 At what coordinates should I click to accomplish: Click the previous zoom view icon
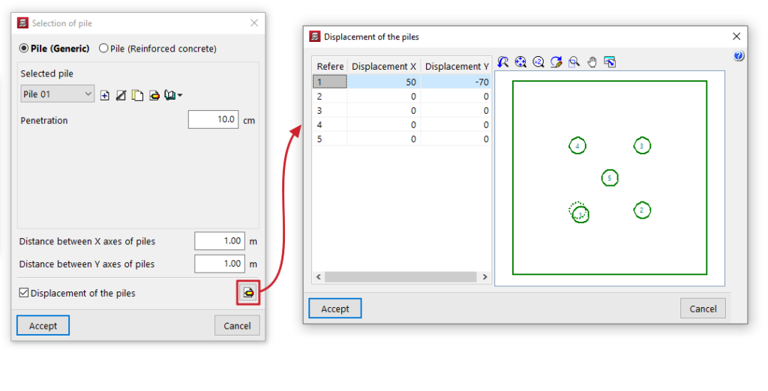(x=503, y=62)
